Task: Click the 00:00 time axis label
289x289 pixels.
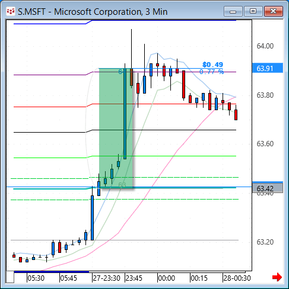Action: point(167,278)
